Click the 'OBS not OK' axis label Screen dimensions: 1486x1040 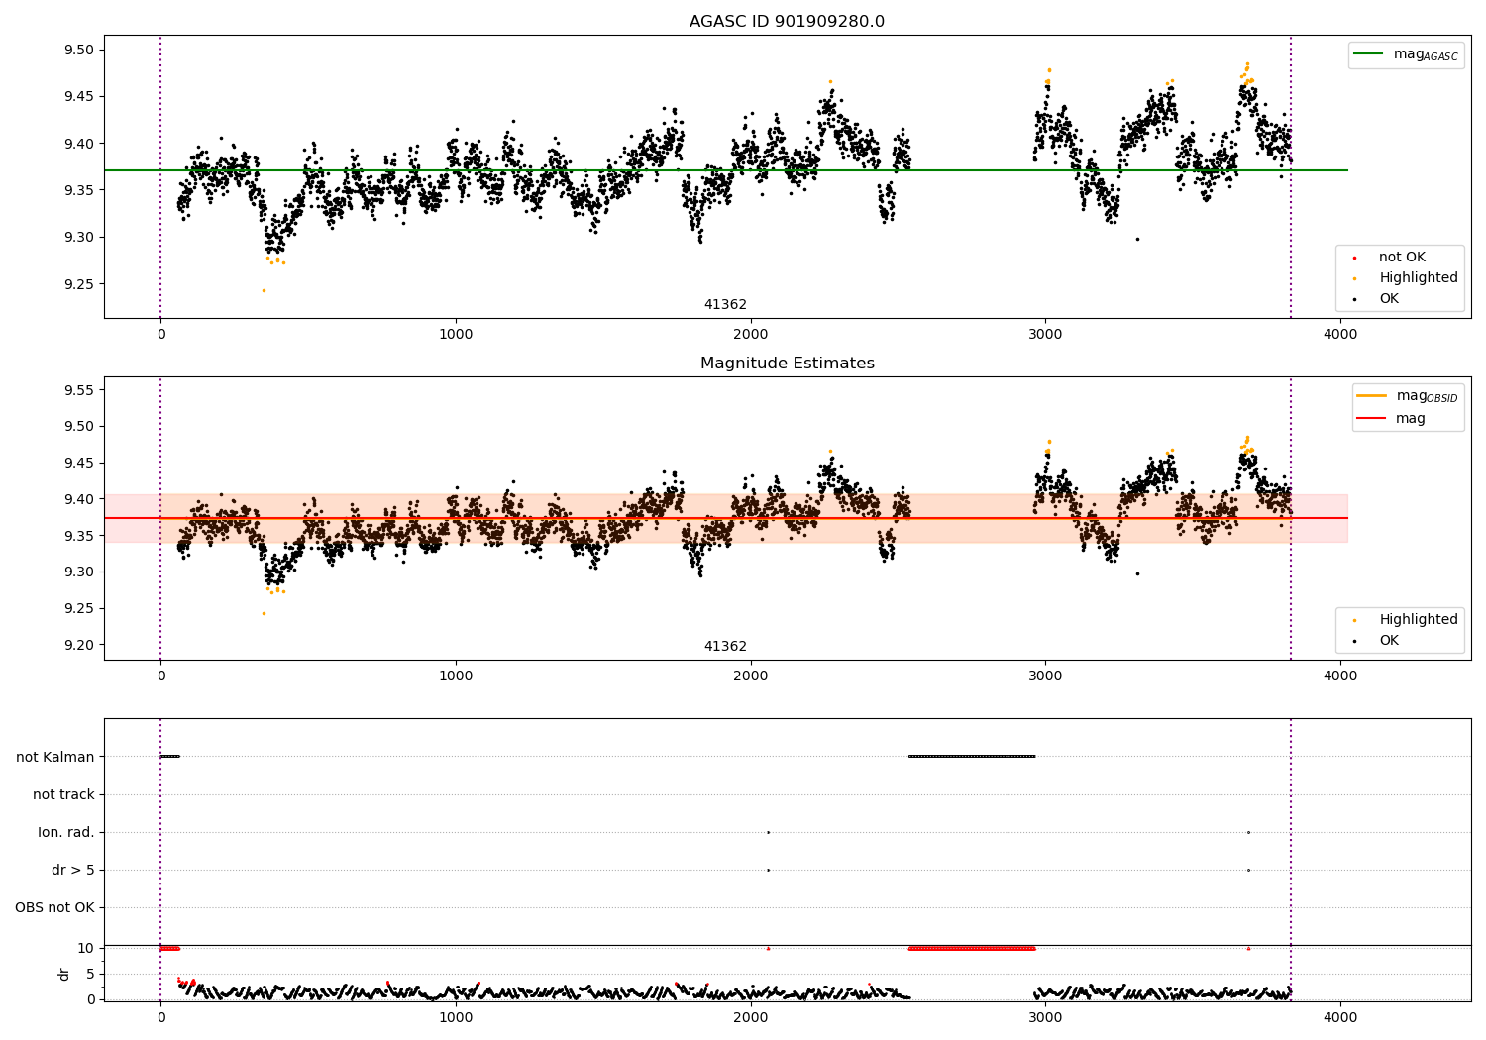(55, 907)
